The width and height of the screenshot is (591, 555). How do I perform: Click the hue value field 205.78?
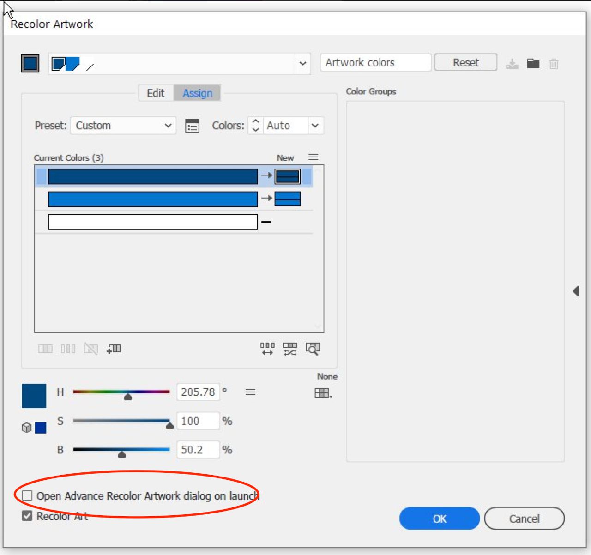click(x=198, y=392)
